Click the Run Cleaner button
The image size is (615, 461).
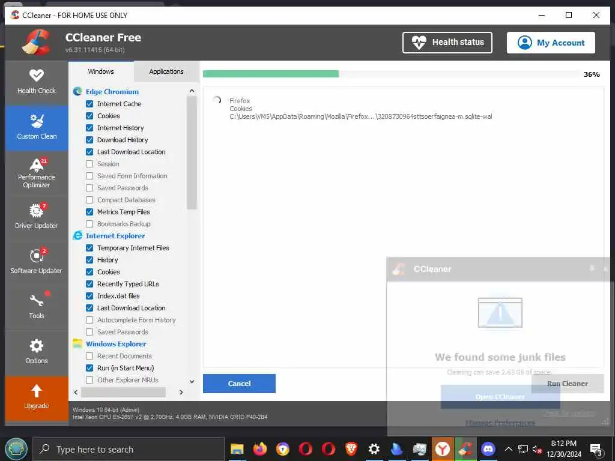[568, 384]
